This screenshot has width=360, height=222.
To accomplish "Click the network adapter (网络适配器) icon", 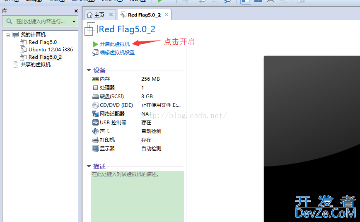I will 96,113.
